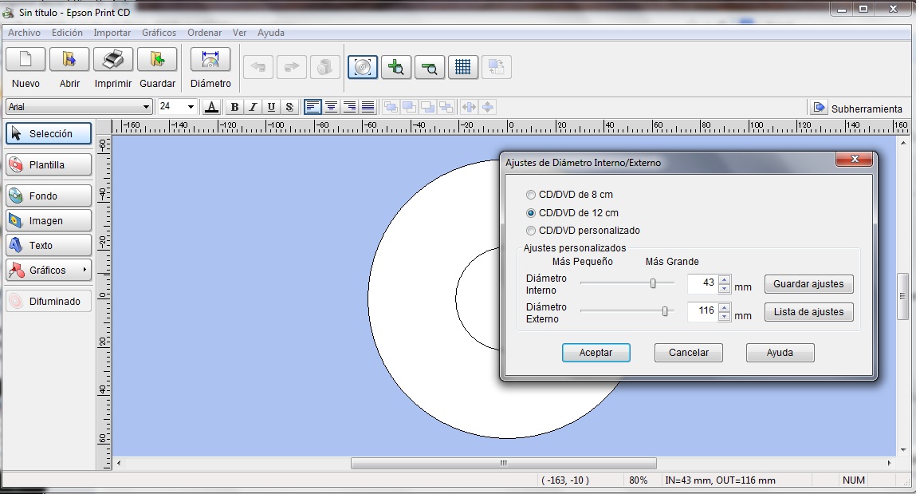The width and height of the screenshot is (916, 494).
Task: Select CD/DVD de 8 cm option
Action: pos(530,195)
